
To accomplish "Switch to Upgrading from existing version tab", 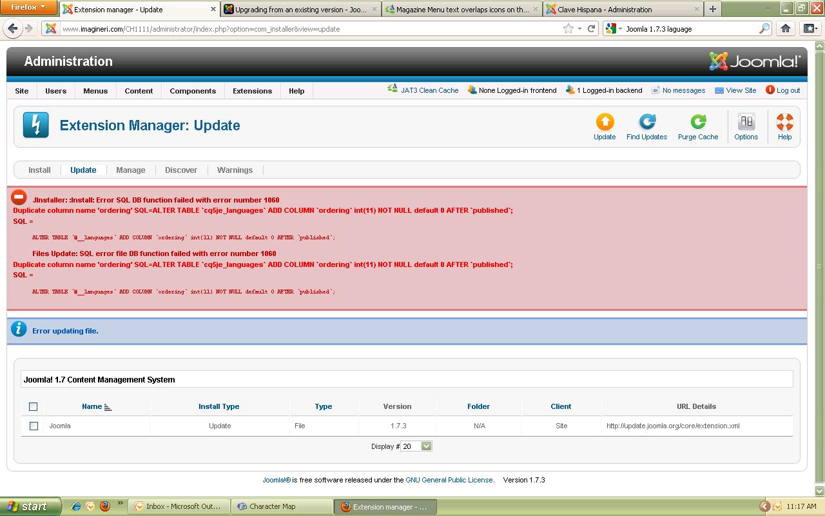I will point(300,9).
